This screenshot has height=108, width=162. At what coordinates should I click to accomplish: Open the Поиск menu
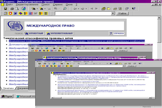tap(46, 5)
